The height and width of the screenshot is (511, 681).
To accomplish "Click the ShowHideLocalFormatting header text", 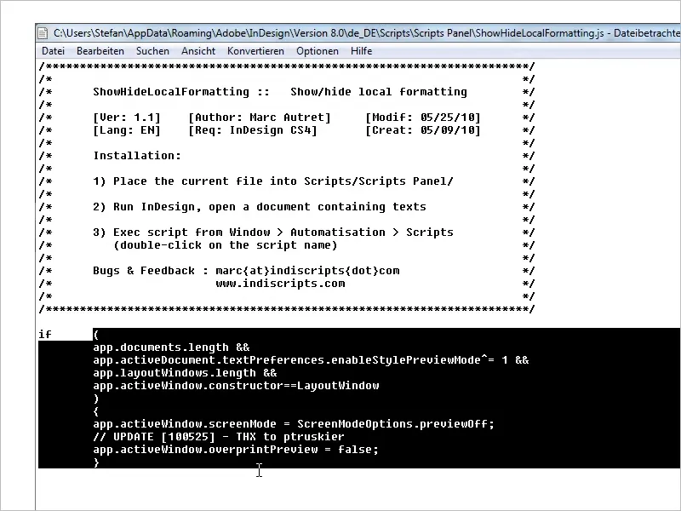I will pos(171,92).
